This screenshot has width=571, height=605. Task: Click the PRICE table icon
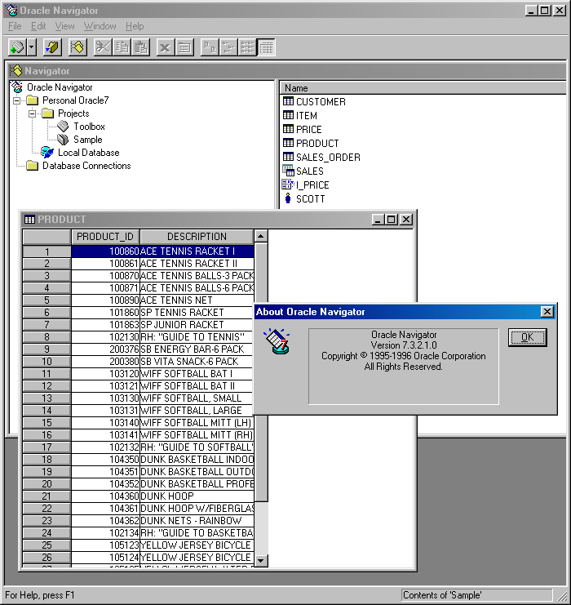(288, 129)
